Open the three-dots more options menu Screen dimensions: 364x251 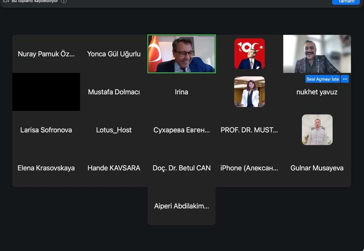click(x=345, y=79)
